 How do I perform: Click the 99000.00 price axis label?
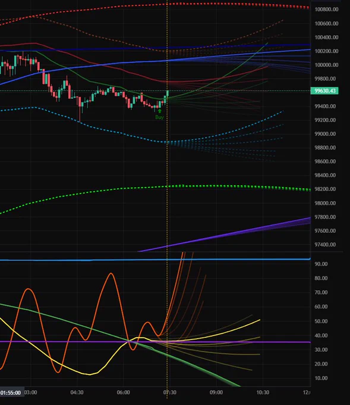point(326,134)
